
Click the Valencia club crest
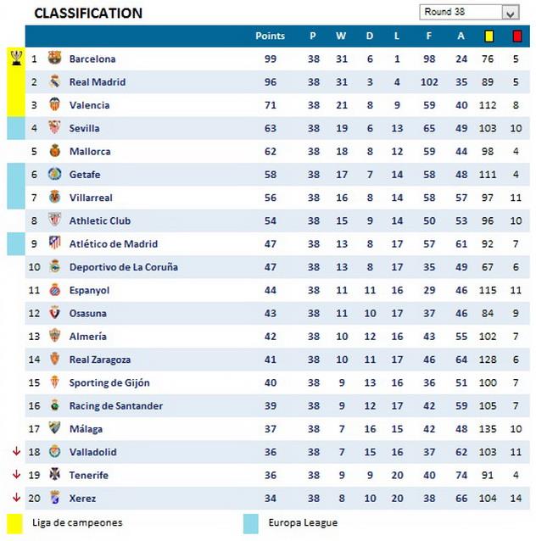coord(55,105)
